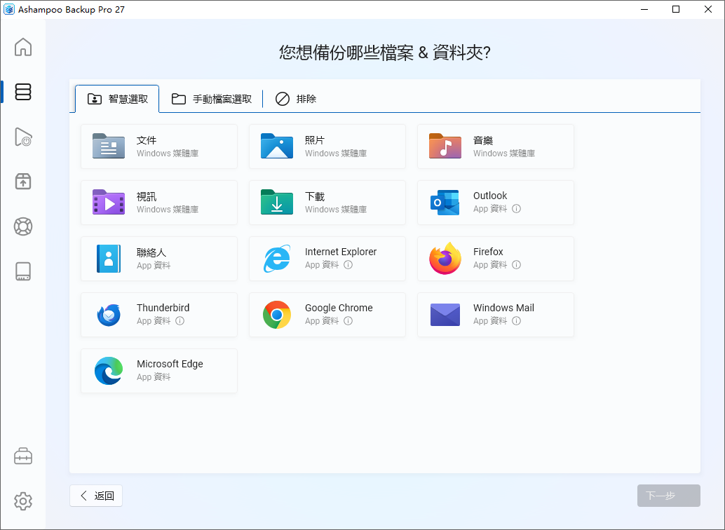Viewport: 725px width, 530px height.
Task: Select the Google Chrome icon
Action: pyautogui.click(x=277, y=315)
